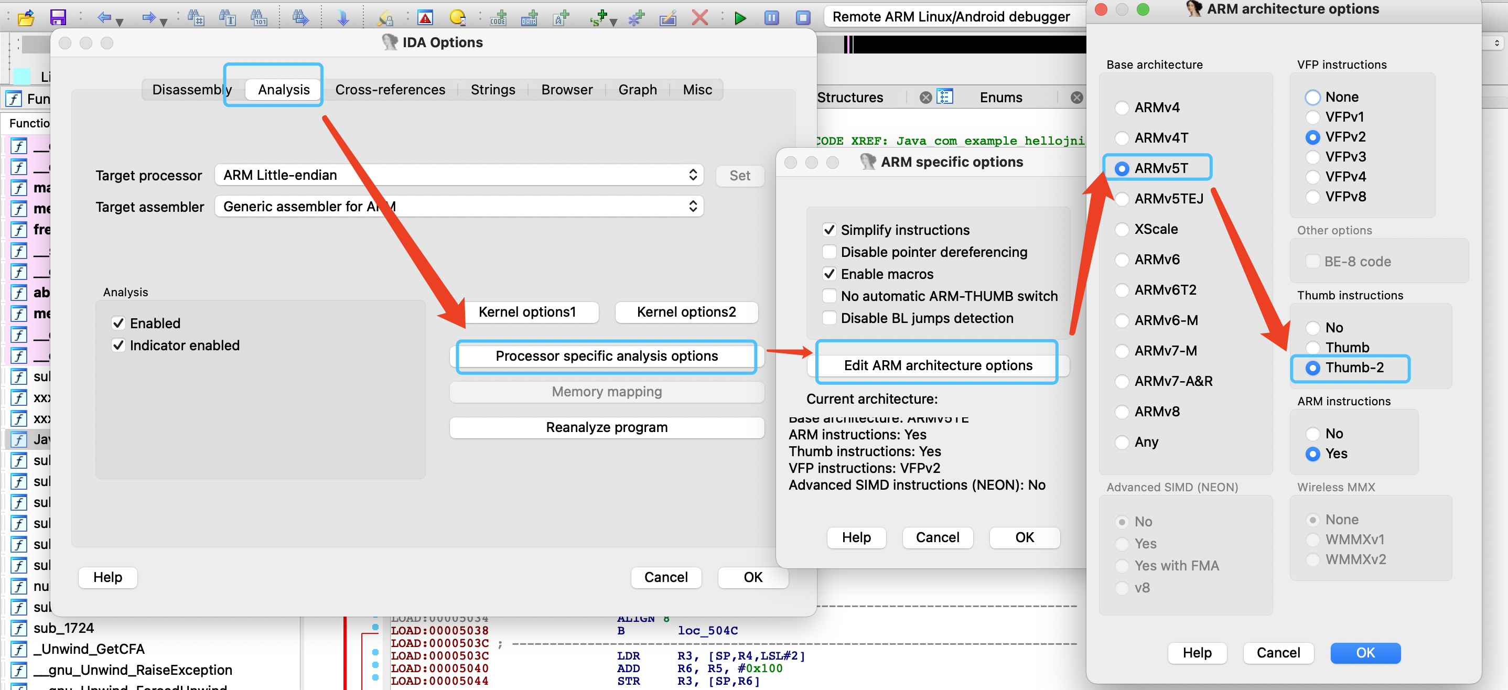Terminate the process with the stop icon
Screen dimensions: 1508x690
(x=803, y=17)
